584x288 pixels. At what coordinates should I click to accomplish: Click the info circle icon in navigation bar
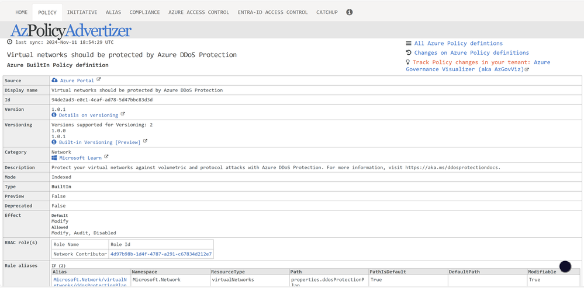(350, 12)
